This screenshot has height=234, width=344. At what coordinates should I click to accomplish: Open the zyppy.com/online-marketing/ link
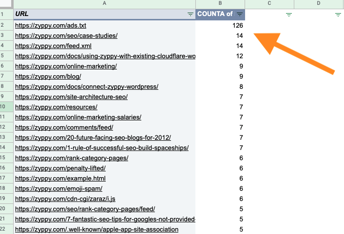click(x=66, y=67)
